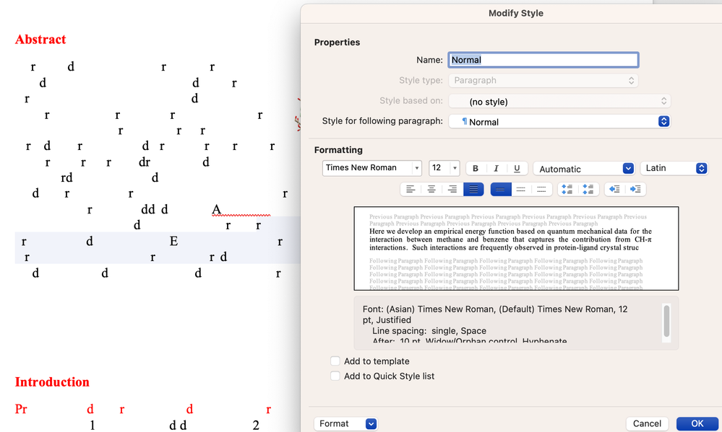Select justified text alignment
722x432 pixels.
pyautogui.click(x=473, y=190)
